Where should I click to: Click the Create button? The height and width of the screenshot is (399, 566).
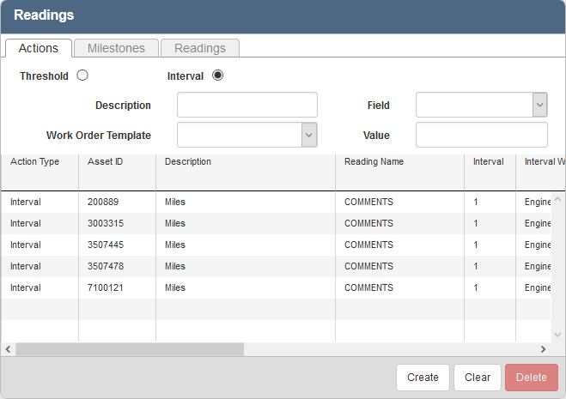coord(423,378)
